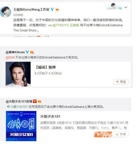Click the membership badge after 東申KNews

click(32, 52)
